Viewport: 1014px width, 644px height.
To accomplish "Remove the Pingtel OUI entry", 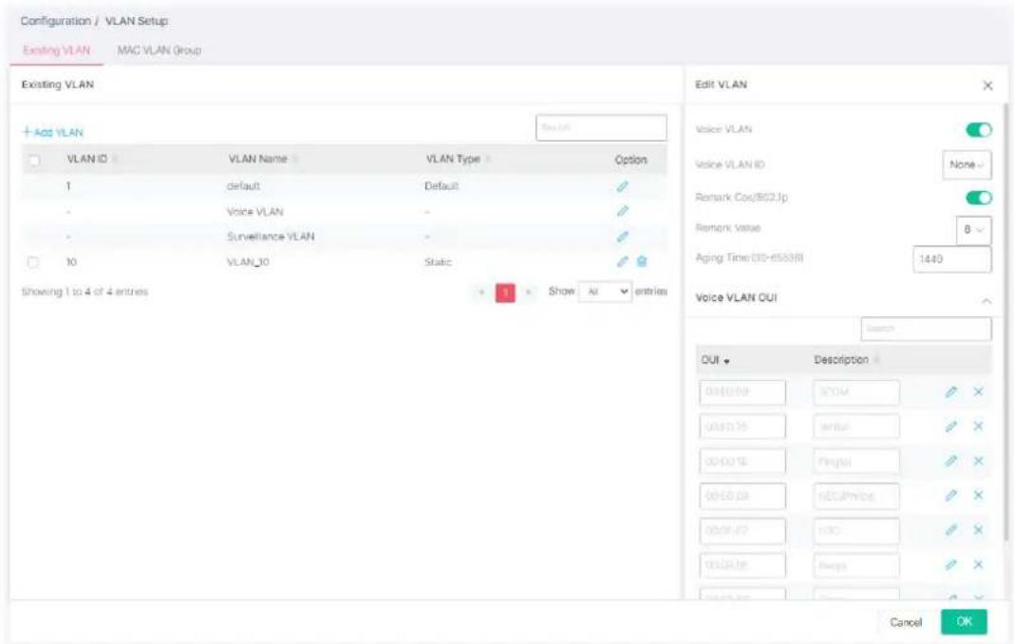I will coord(979,461).
